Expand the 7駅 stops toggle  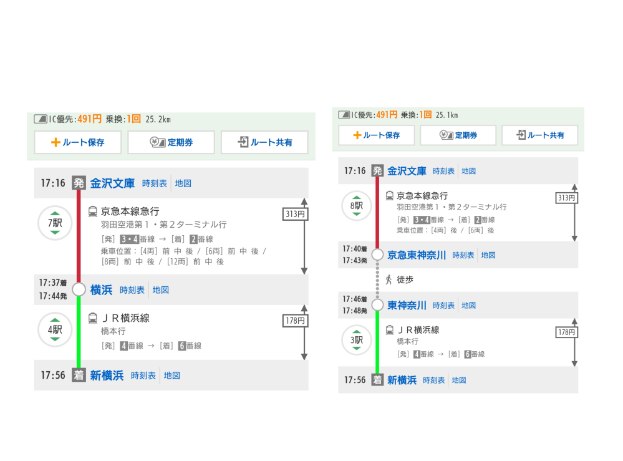[x=55, y=223]
